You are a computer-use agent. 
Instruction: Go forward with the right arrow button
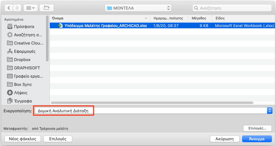pos(17,8)
